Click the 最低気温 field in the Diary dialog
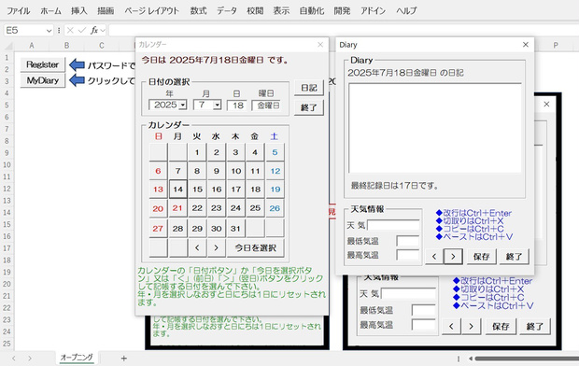This screenshot has height=366, width=579. (x=408, y=241)
